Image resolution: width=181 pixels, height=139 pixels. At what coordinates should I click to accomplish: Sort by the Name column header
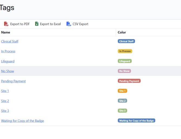click(x=6, y=32)
